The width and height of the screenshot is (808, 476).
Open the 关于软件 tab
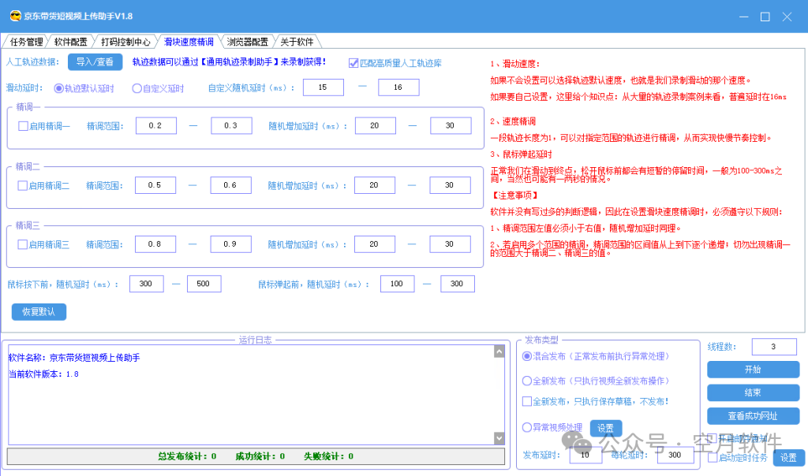pos(297,42)
